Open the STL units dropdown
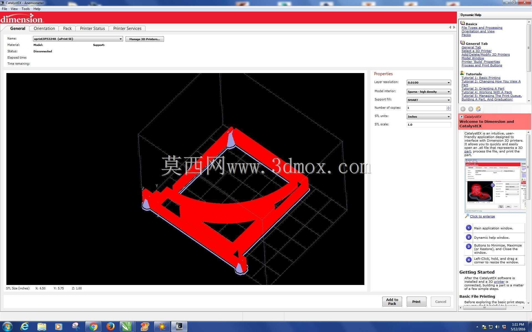 449,116
